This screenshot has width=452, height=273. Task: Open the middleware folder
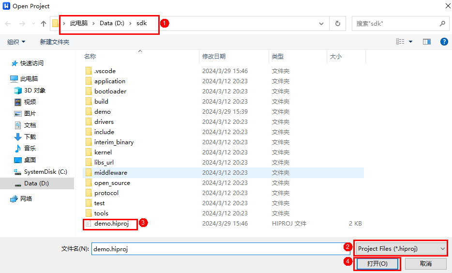(x=110, y=173)
